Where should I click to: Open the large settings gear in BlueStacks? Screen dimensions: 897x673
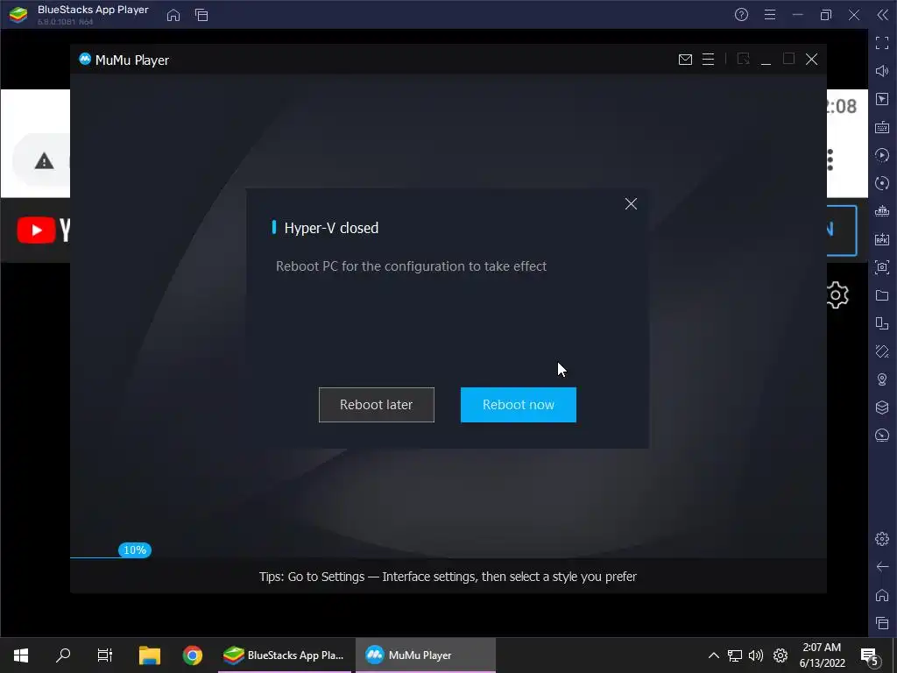pos(837,295)
